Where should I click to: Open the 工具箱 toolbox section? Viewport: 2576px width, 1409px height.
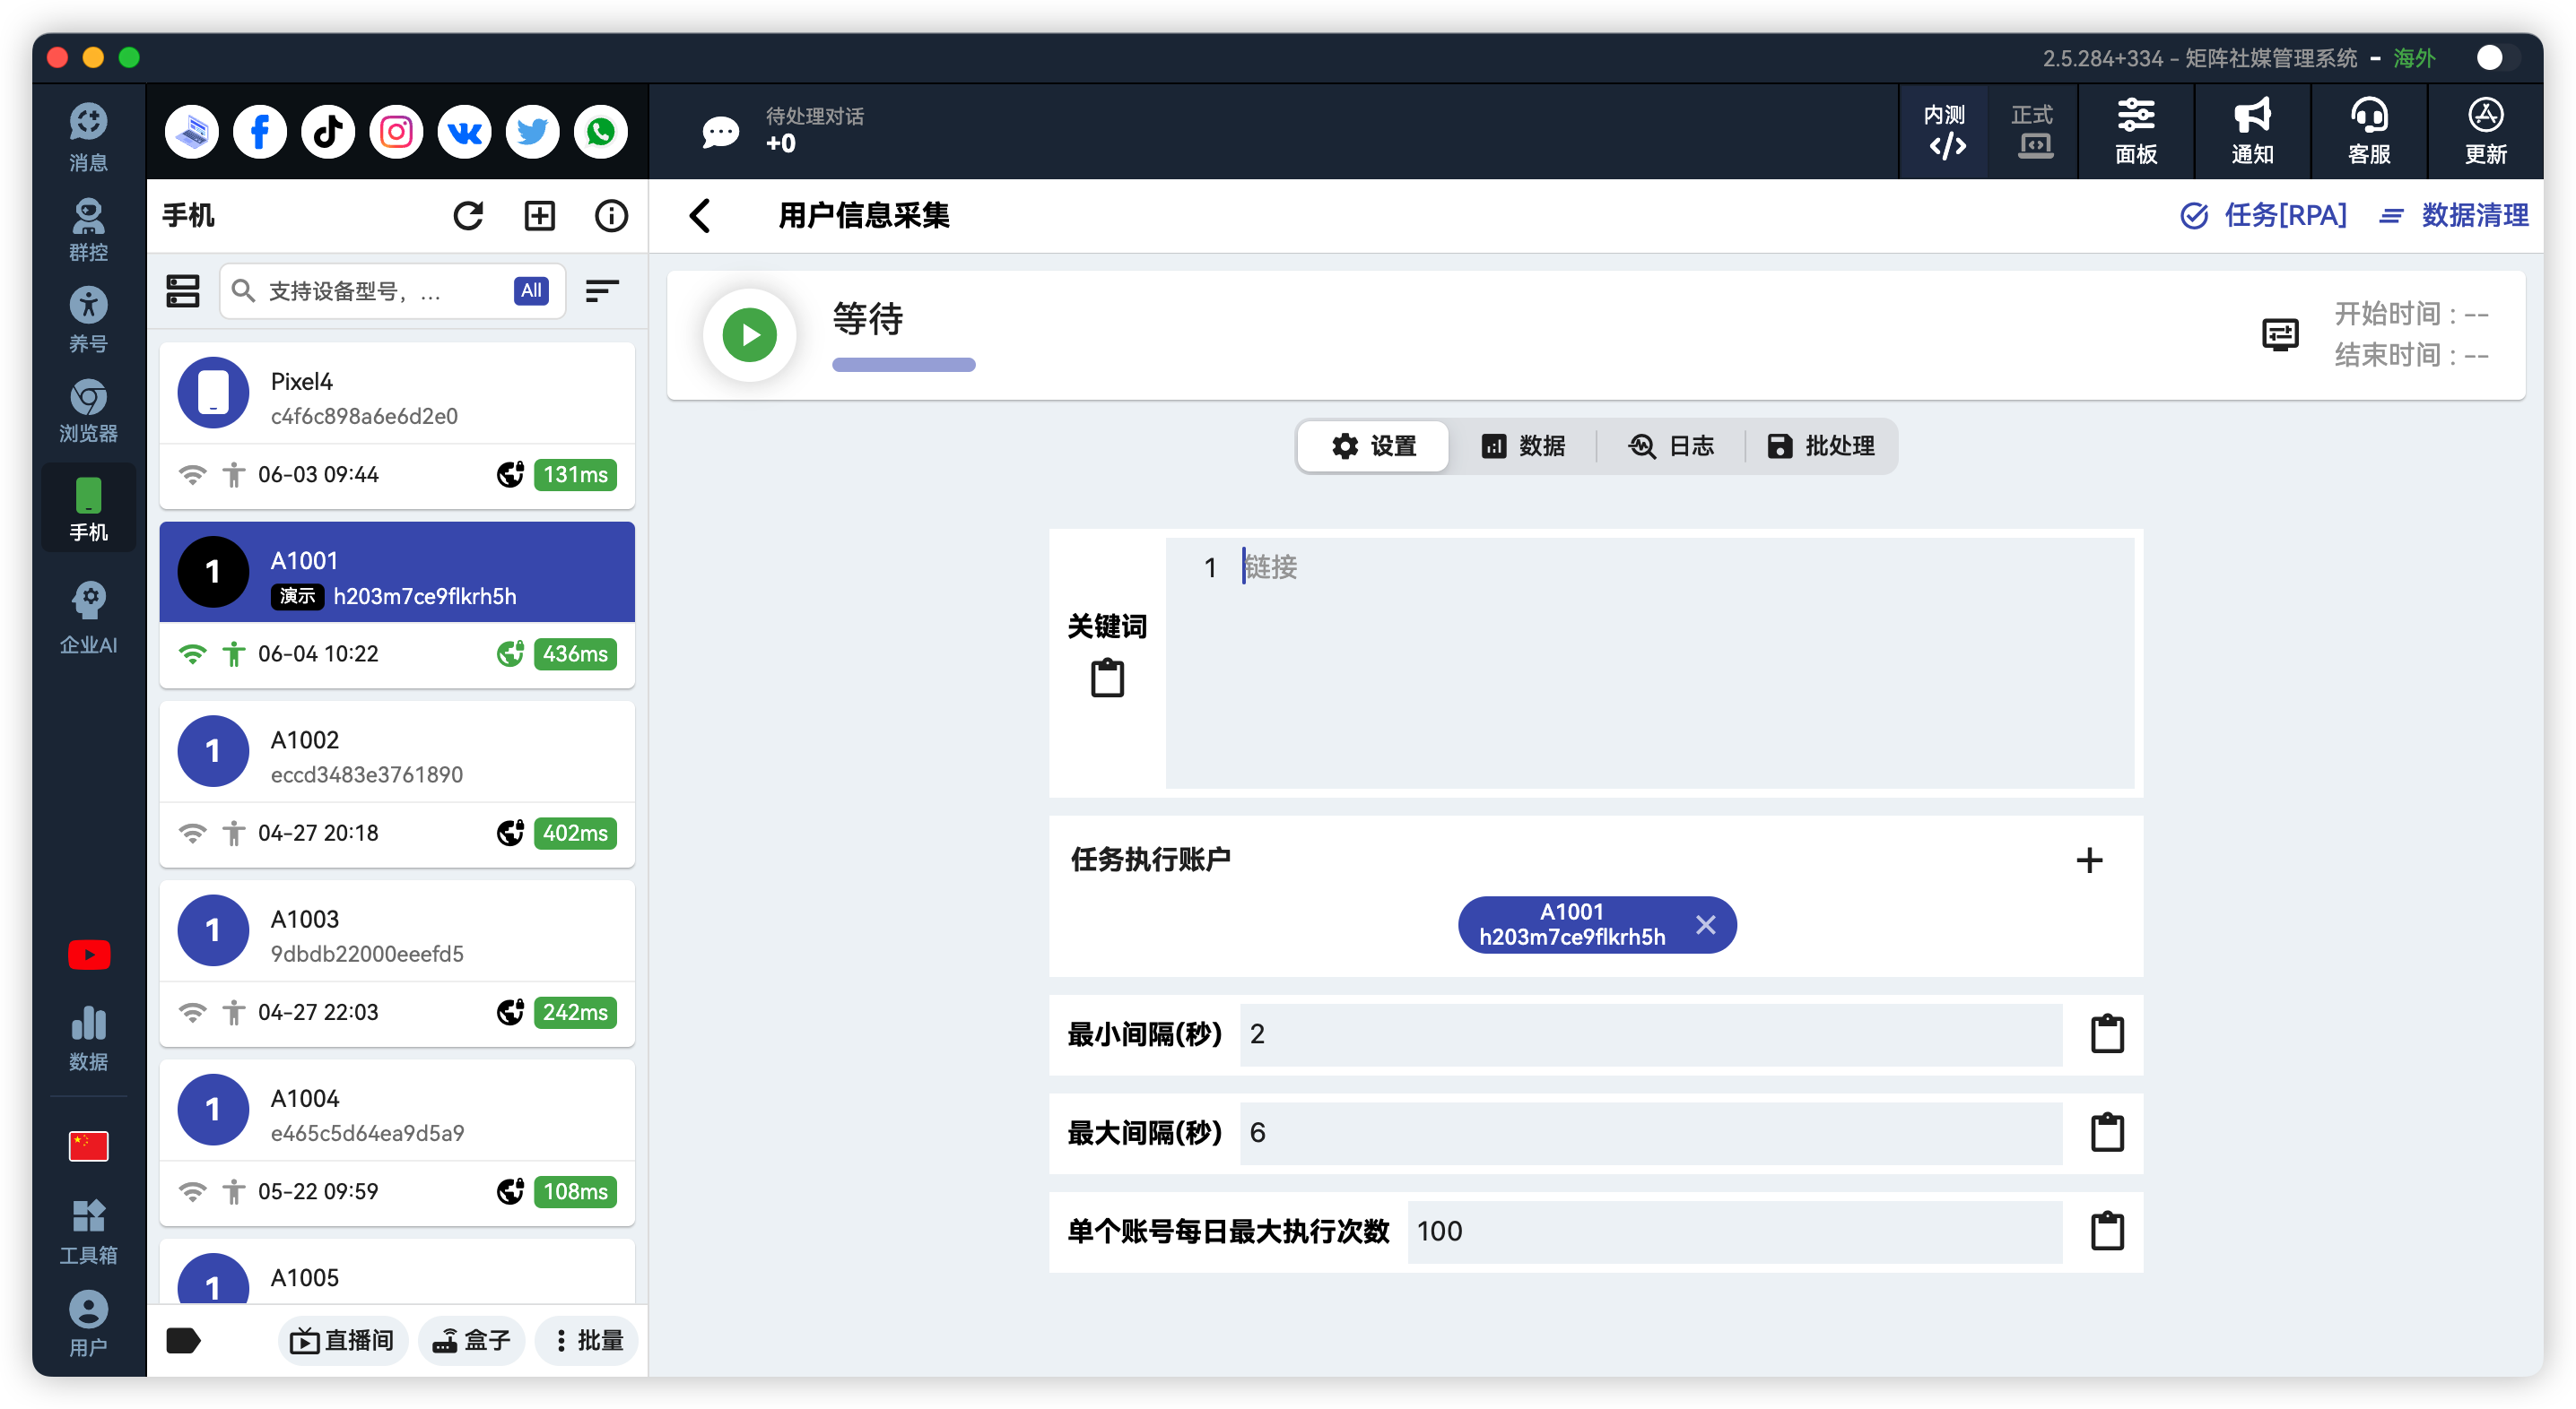(88, 1232)
